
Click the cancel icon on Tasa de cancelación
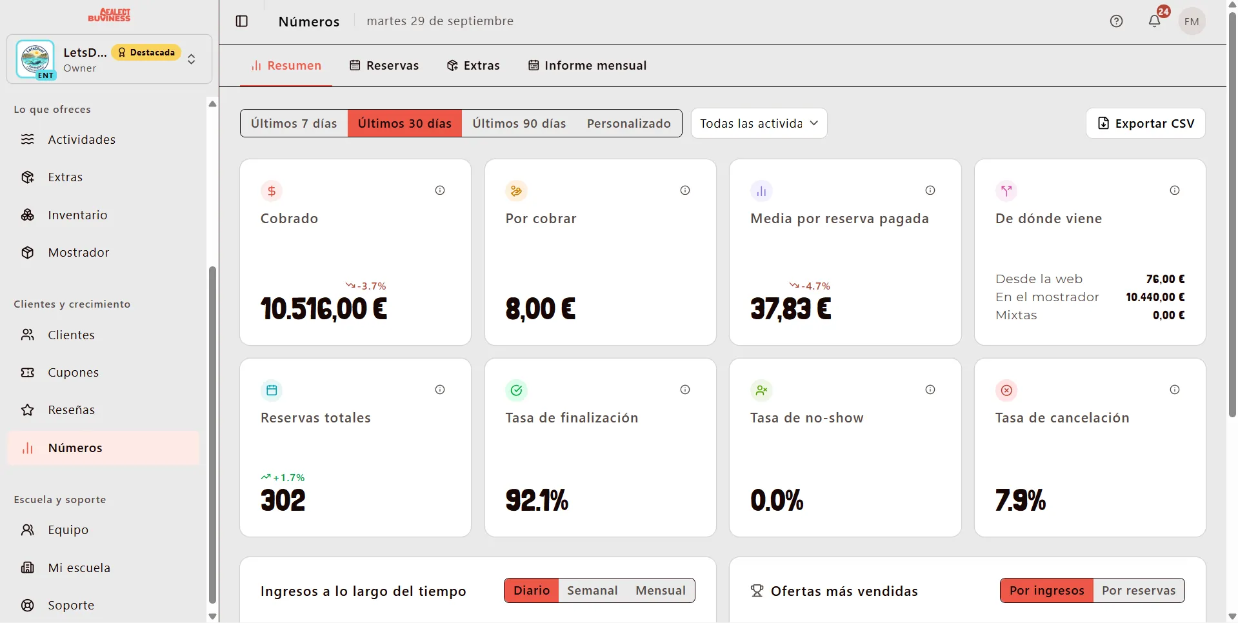click(1006, 390)
